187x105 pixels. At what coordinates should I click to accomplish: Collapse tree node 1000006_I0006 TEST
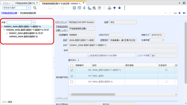[x=4, y=30]
